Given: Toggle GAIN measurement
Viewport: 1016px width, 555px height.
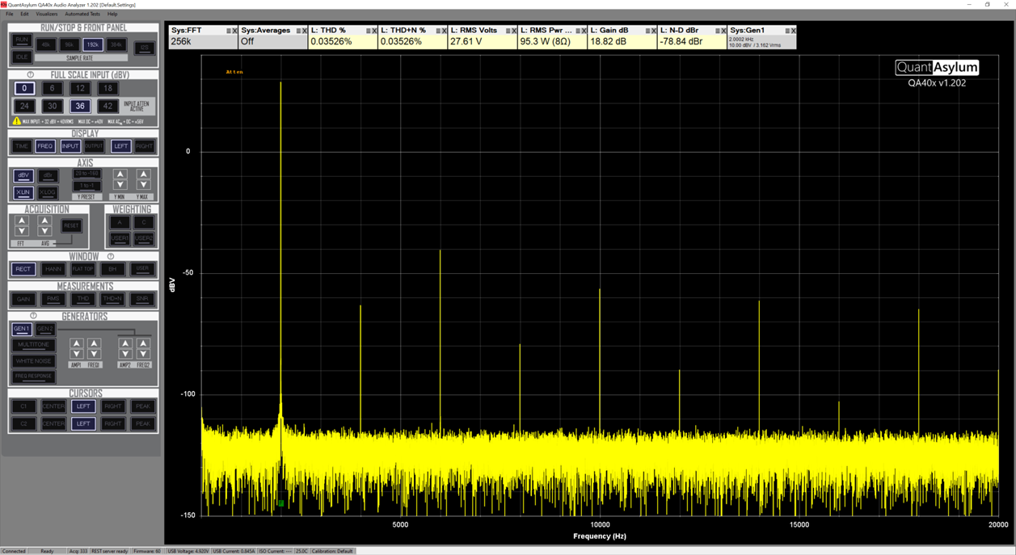Looking at the screenshot, I should coord(23,299).
